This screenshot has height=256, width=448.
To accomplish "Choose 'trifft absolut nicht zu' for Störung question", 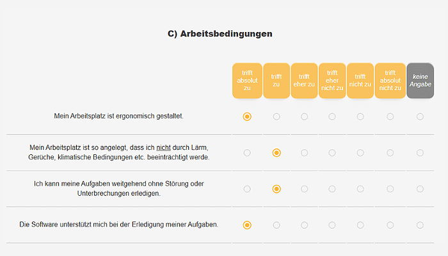I will click(x=390, y=189).
